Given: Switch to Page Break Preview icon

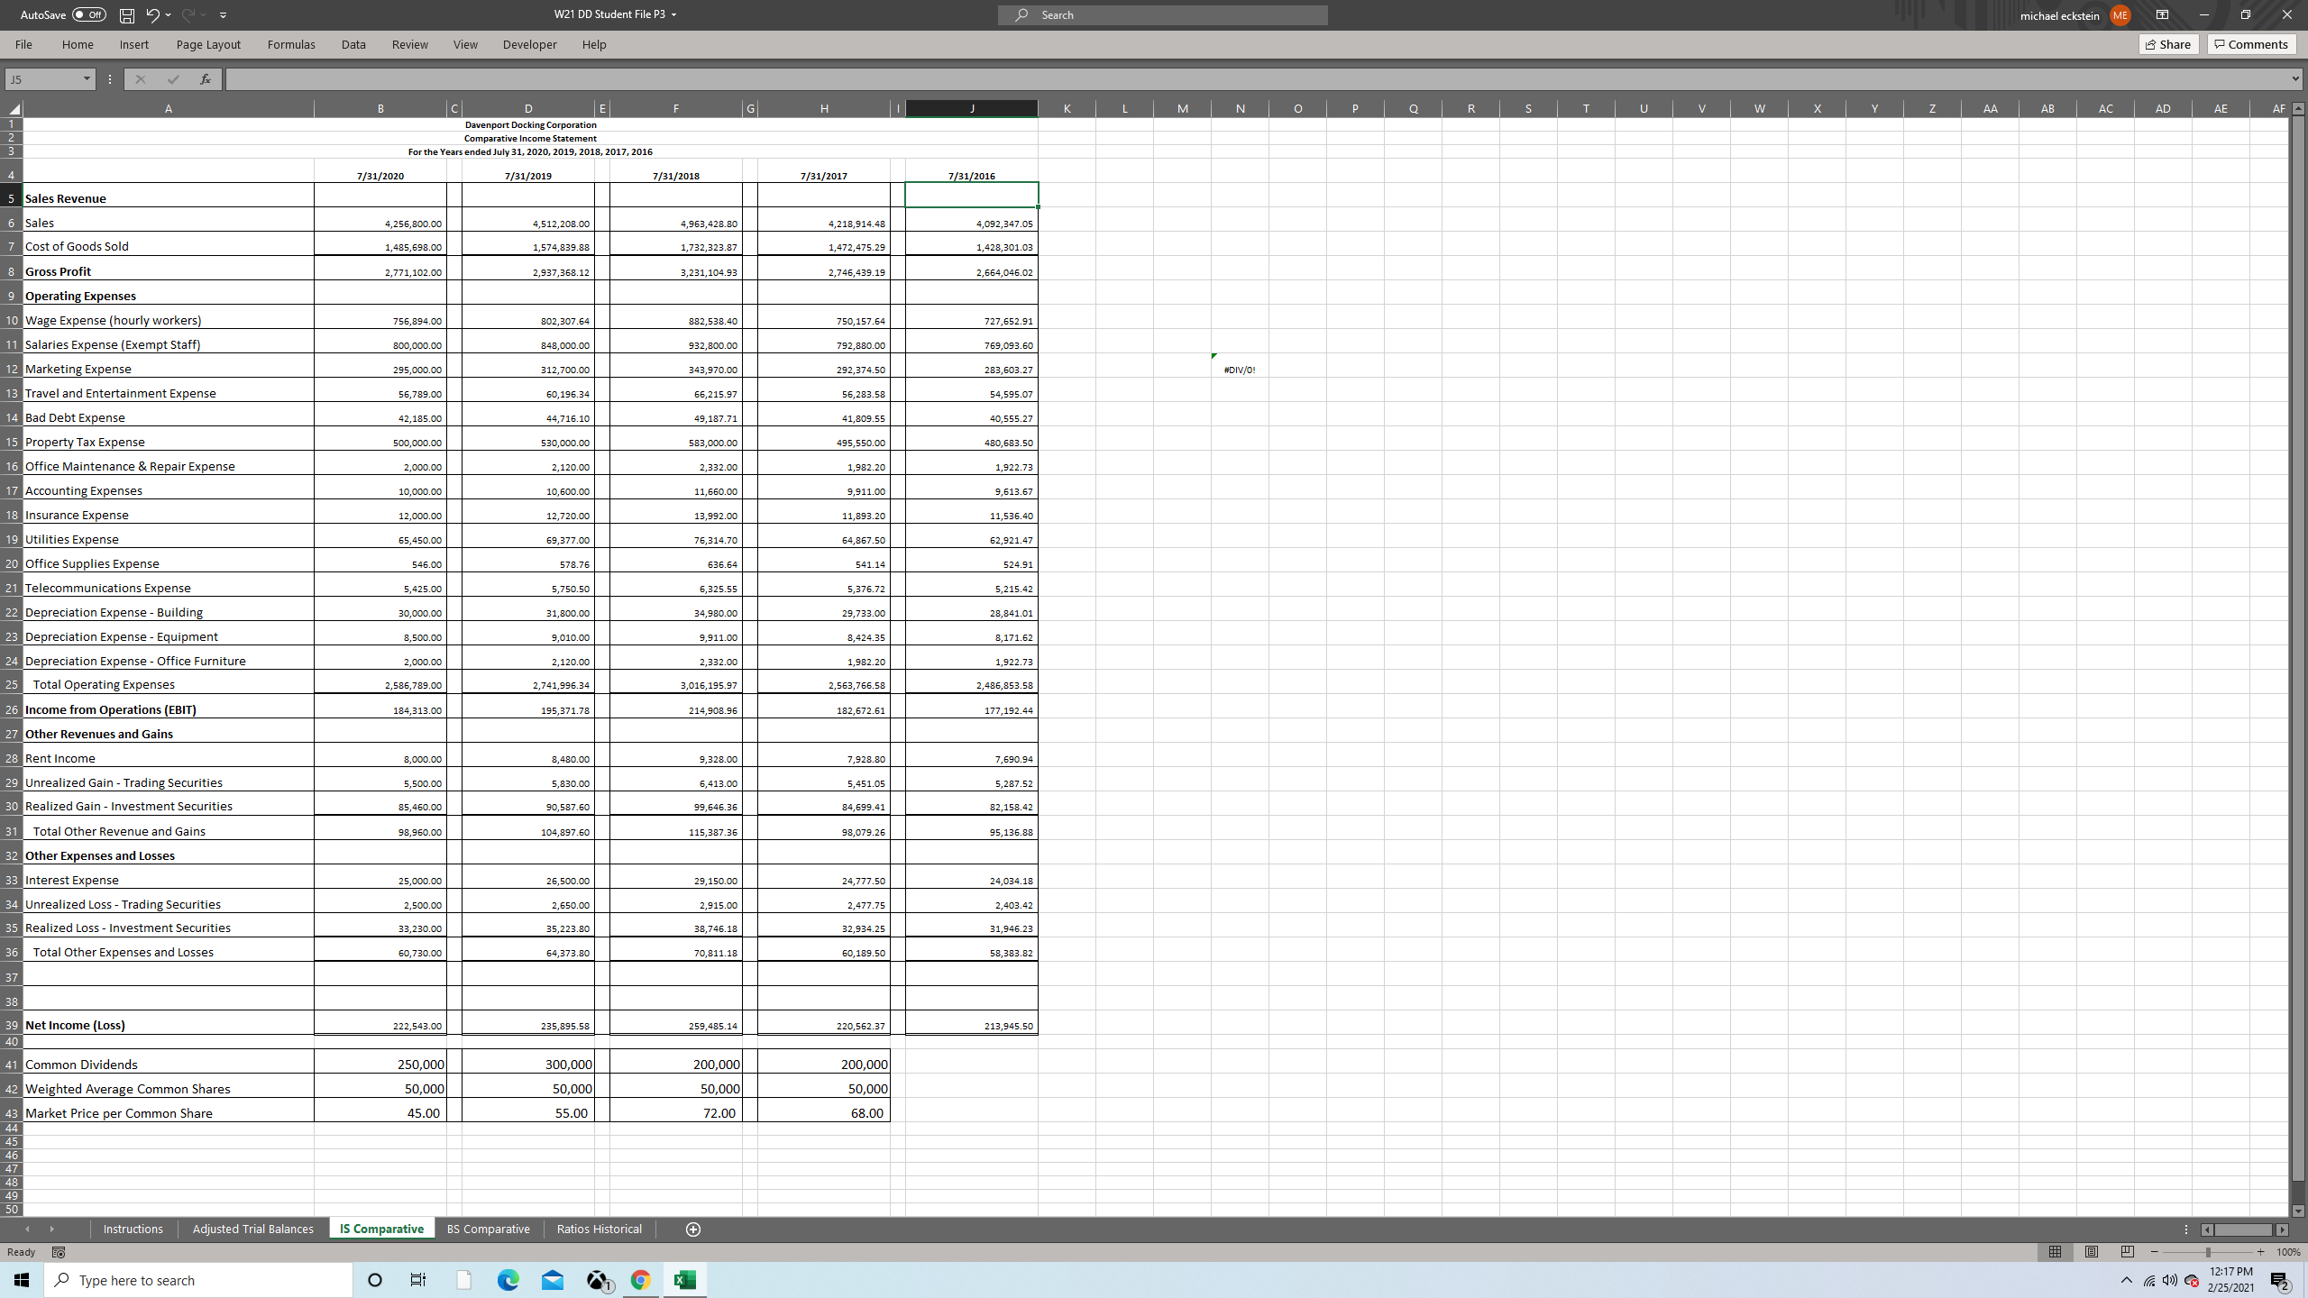Looking at the screenshot, I should coord(2128,1252).
